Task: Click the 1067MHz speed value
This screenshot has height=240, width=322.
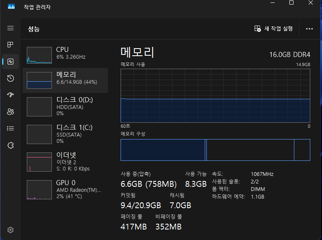Action: click(x=262, y=174)
